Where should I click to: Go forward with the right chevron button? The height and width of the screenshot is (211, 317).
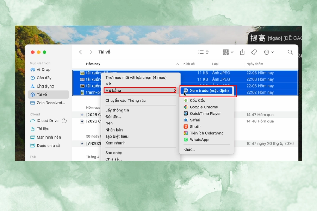91,52
